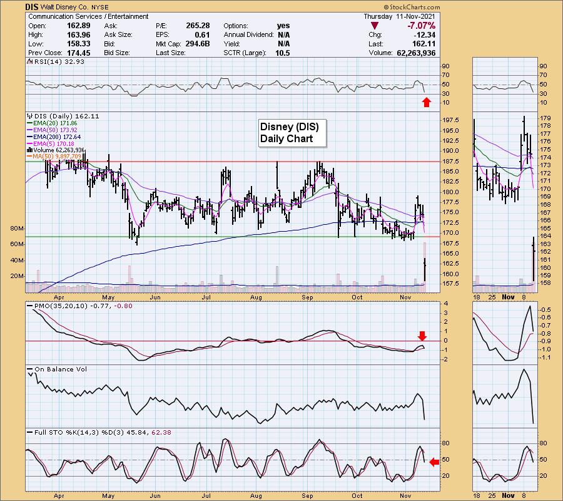Click the Prev Close value 174.45

click(79, 53)
